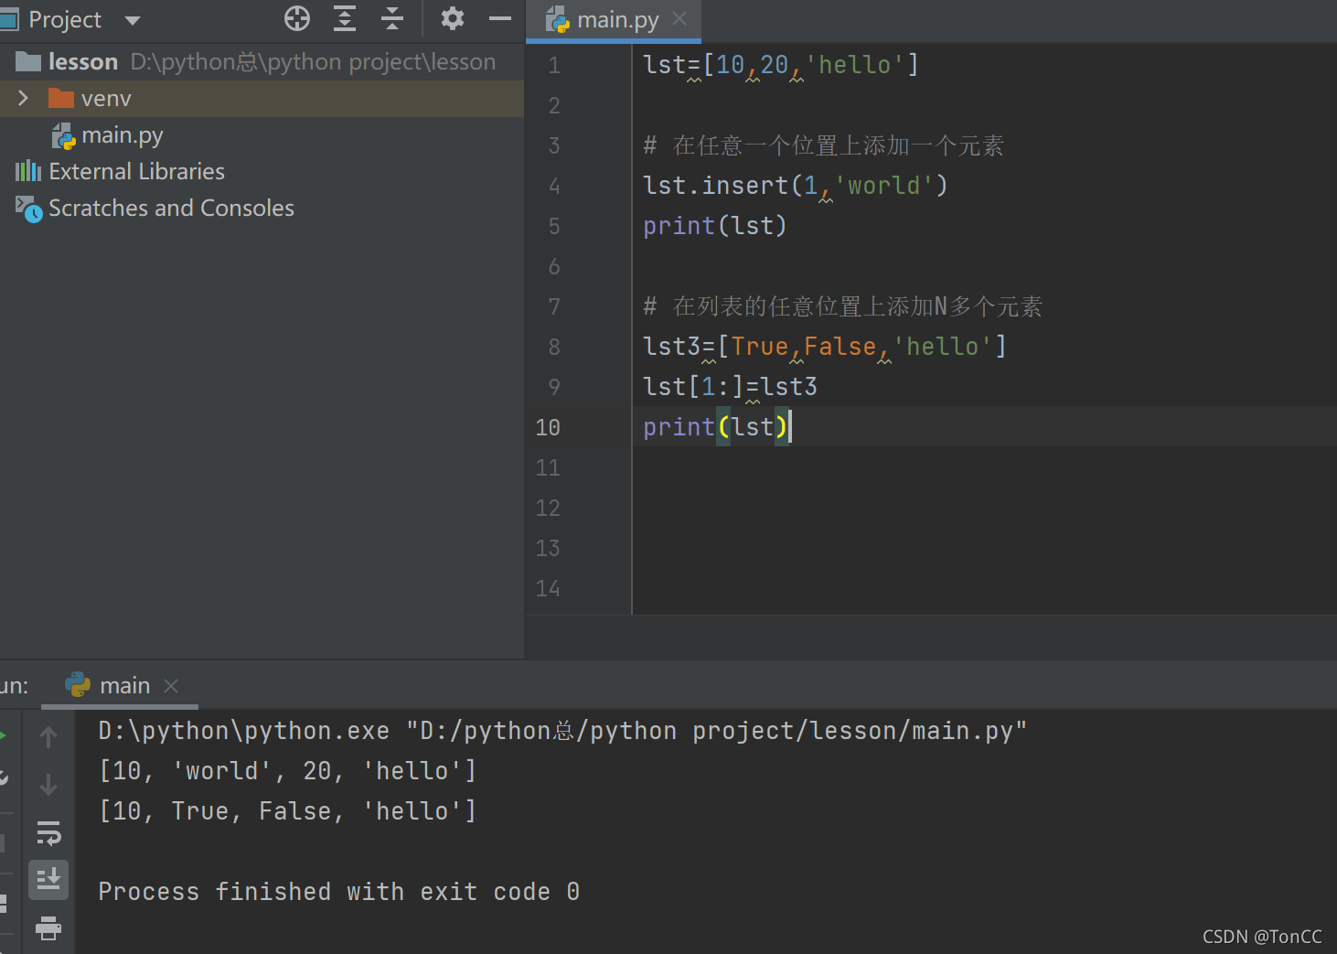Image resolution: width=1337 pixels, height=954 pixels.
Task: Click print(lst) on line 10
Action: pyautogui.click(x=715, y=427)
